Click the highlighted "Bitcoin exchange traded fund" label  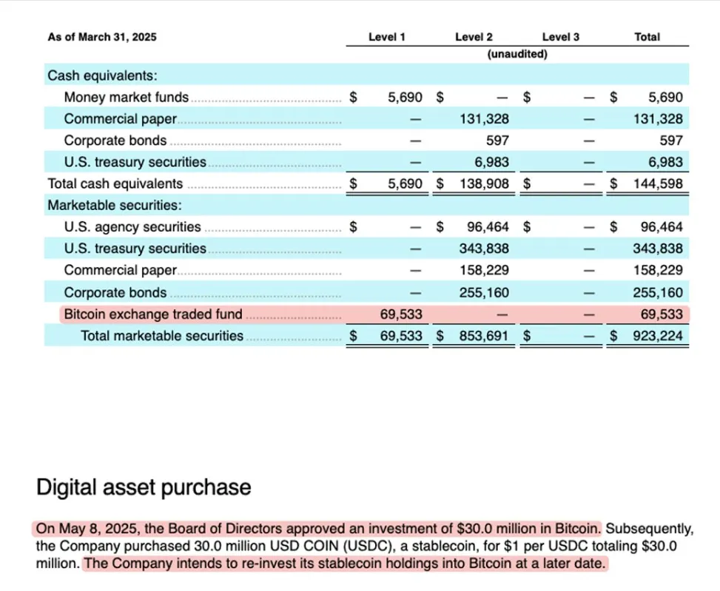click(153, 314)
